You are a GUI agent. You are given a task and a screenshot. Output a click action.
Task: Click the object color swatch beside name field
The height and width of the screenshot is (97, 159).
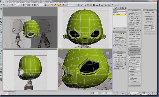tap(126, 10)
